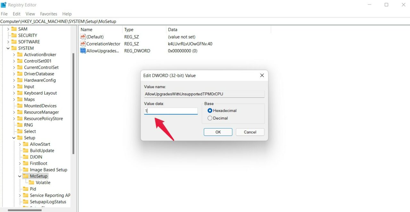The image size is (410, 212).
Task: Click the Data column header
Action: pyautogui.click(x=218, y=29)
